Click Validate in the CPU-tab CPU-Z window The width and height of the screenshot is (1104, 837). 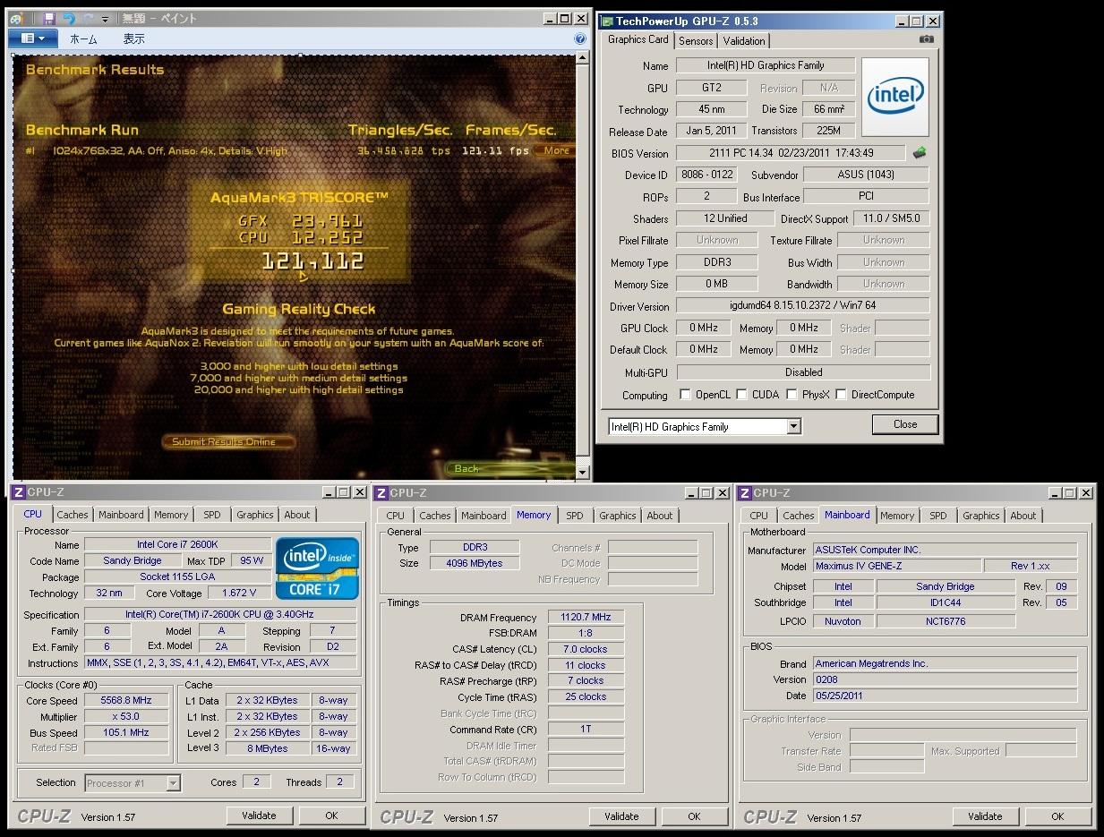[259, 816]
